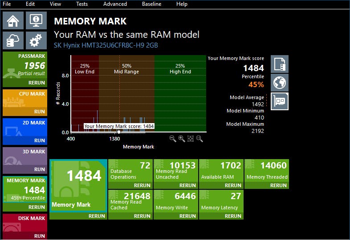Image resolution: width=350 pixels, height=240 pixels.
Task: Click the Memory Read Uncached score 10153
Action: point(183,165)
